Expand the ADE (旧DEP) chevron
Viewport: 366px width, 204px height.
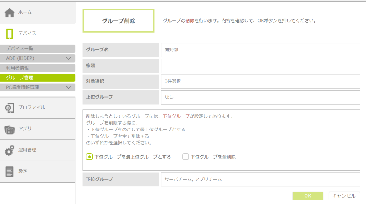69,58
